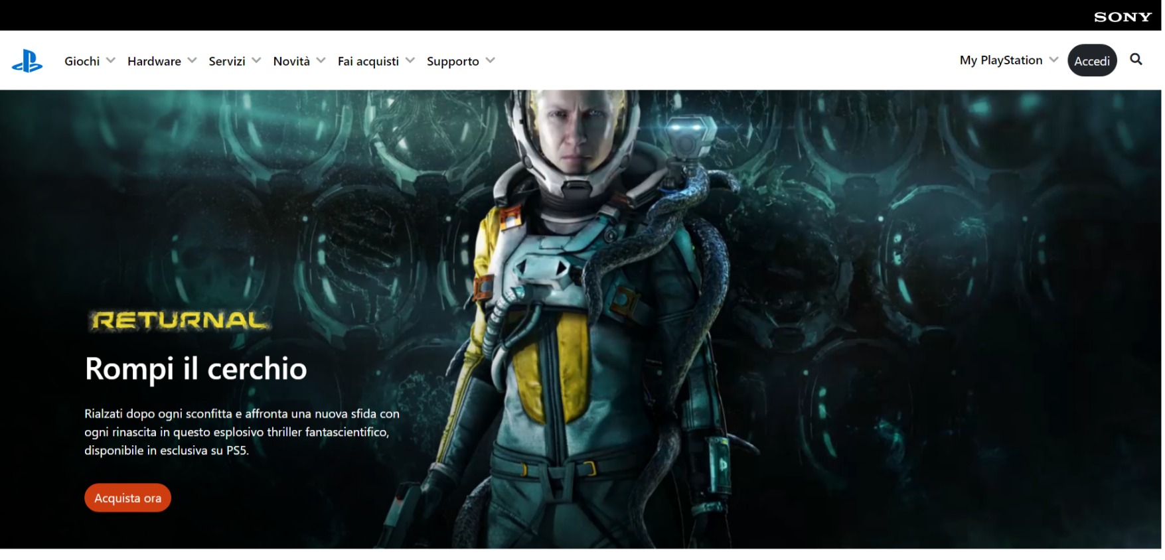Open the chevron next to Fai acquisti

coord(410,60)
